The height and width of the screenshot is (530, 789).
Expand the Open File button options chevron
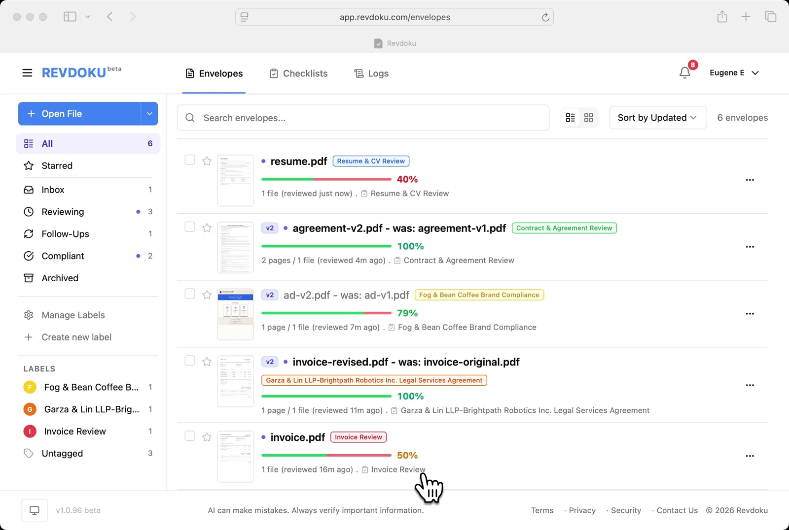(149, 113)
